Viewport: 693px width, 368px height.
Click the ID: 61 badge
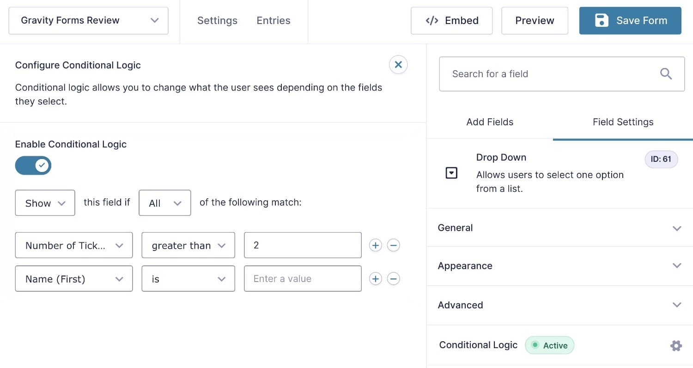pyautogui.click(x=661, y=159)
